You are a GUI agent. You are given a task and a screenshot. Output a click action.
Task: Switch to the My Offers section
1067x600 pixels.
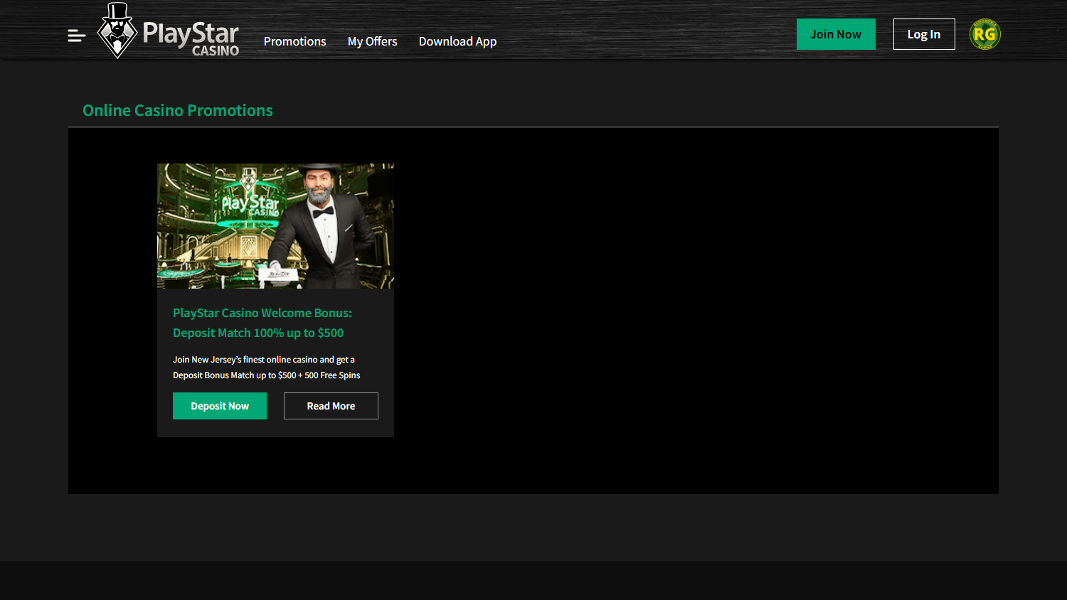pos(372,41)
